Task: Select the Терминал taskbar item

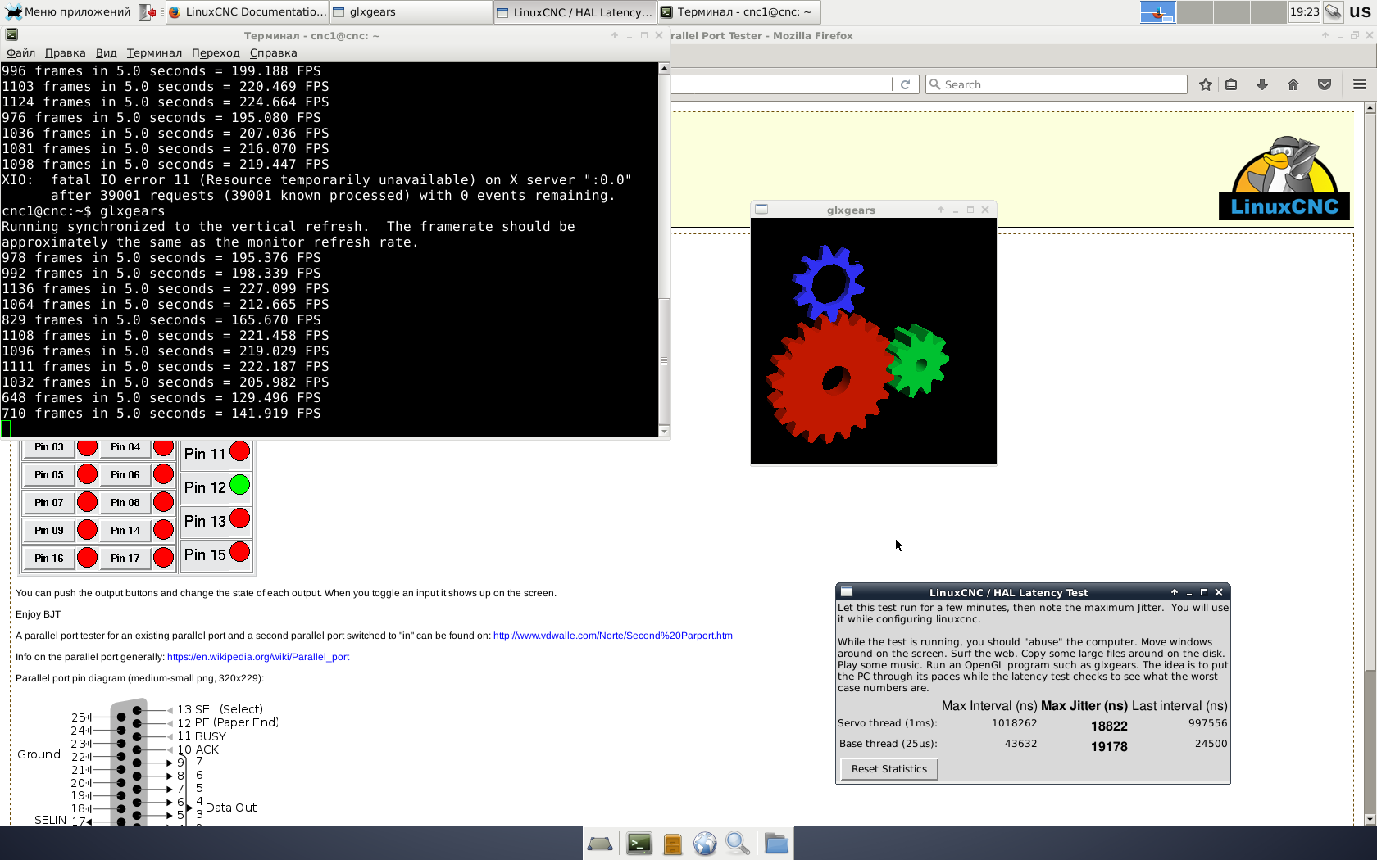Action: [x=738, y=11]
